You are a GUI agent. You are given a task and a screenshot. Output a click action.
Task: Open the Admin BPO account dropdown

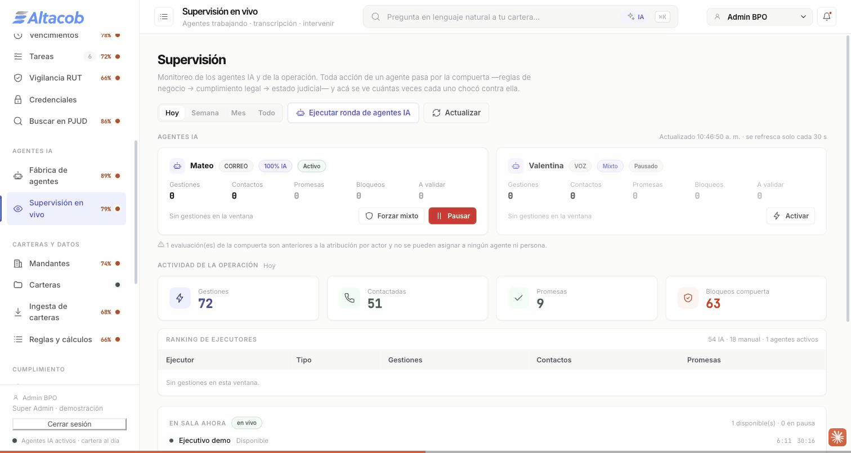(760, 17)
